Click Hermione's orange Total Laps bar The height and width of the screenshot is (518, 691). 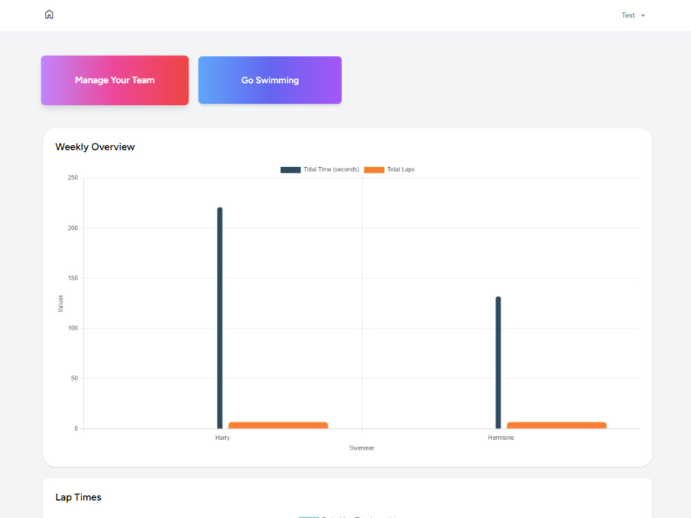[x=556, y=425]
